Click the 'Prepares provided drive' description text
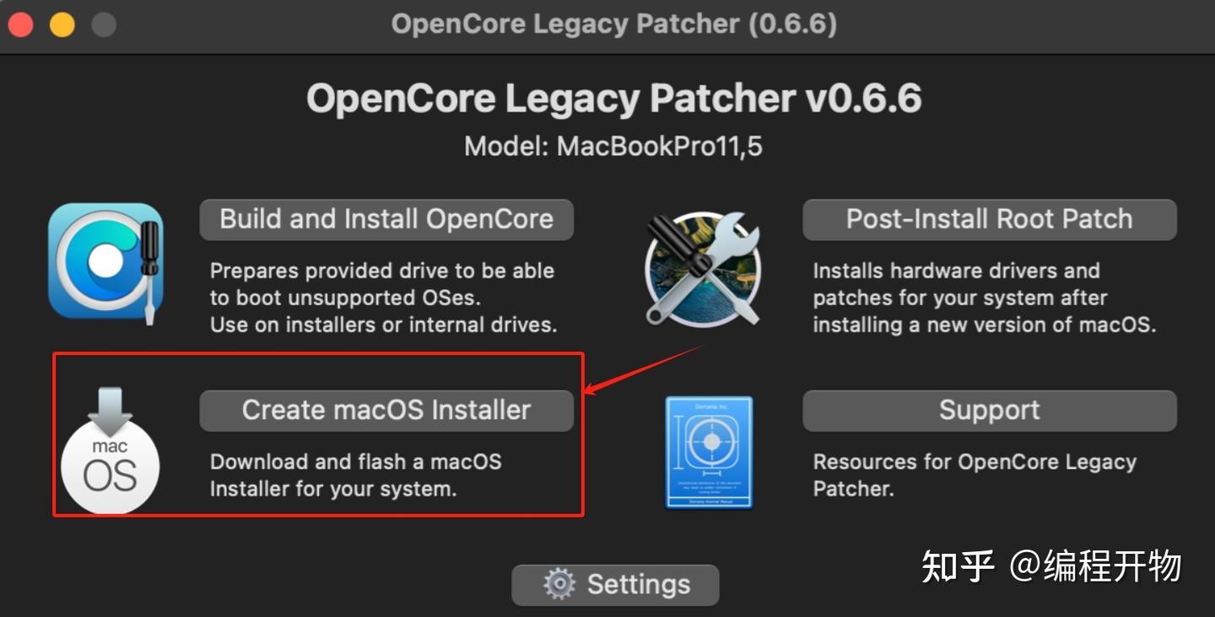 point(384,298)
